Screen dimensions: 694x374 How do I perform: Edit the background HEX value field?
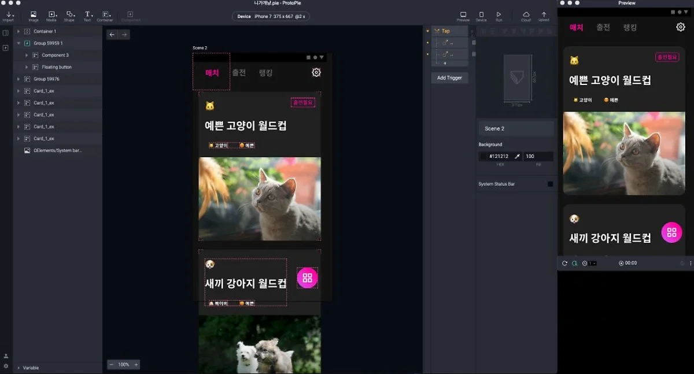click(501, 156)
